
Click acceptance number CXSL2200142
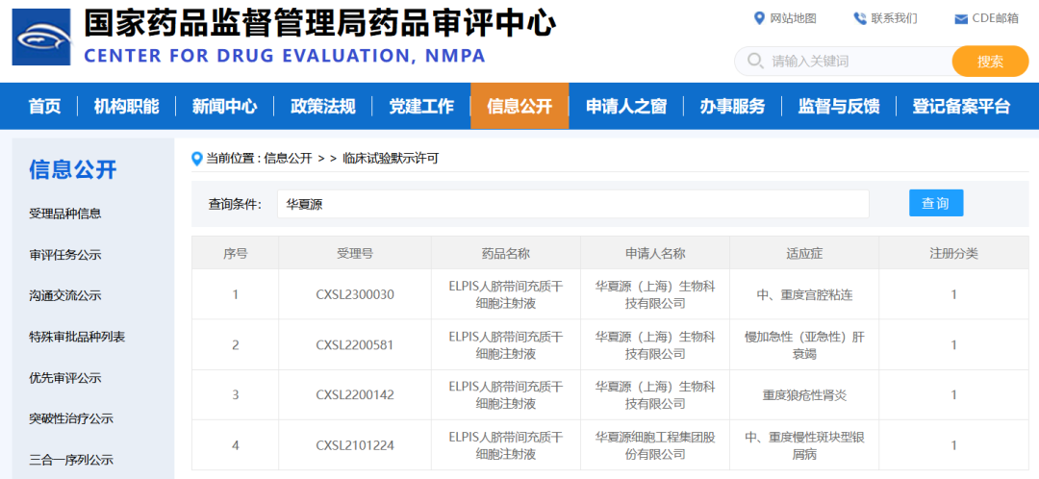point(355,395)
